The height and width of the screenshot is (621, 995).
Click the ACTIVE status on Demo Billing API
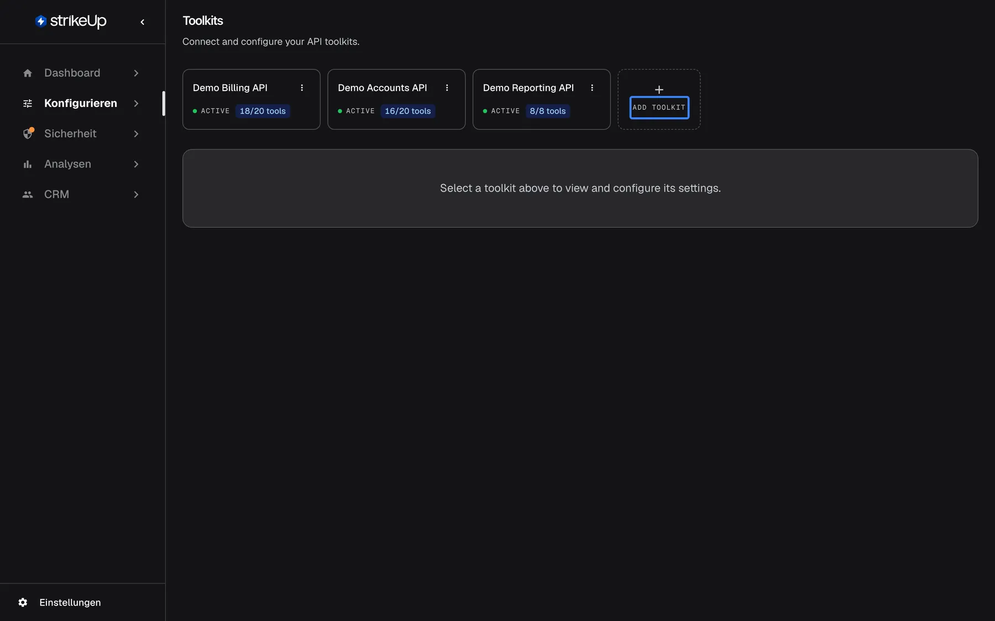211,111
